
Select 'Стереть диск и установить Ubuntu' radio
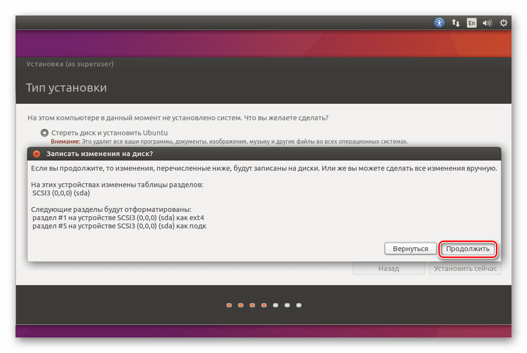click(x=45, y=132)
